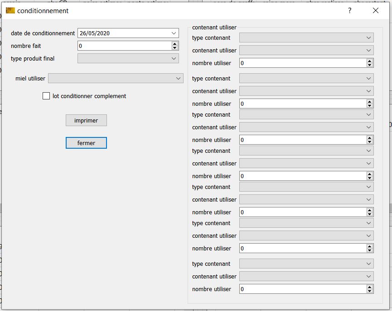
Task: Open the first "type contenant" dropdown
Action: point(369,38)
